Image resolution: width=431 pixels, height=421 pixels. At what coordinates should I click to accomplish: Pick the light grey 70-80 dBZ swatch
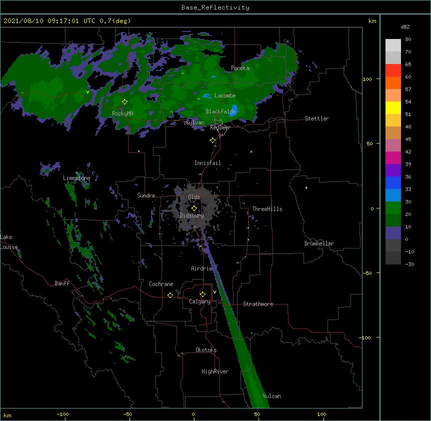[393, 45]
